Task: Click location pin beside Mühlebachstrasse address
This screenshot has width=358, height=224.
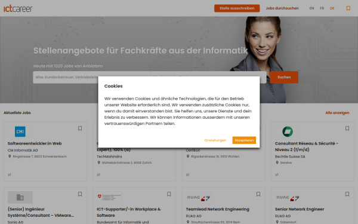Action: point(98,162)
